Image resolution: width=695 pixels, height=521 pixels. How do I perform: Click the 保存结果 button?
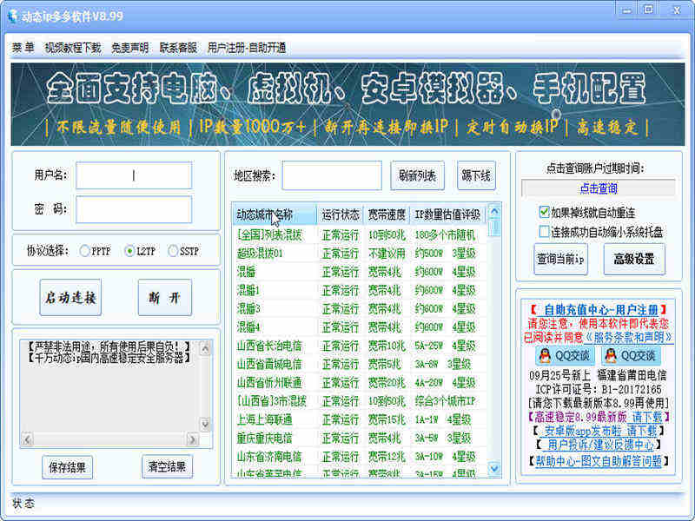coord(68,467)
